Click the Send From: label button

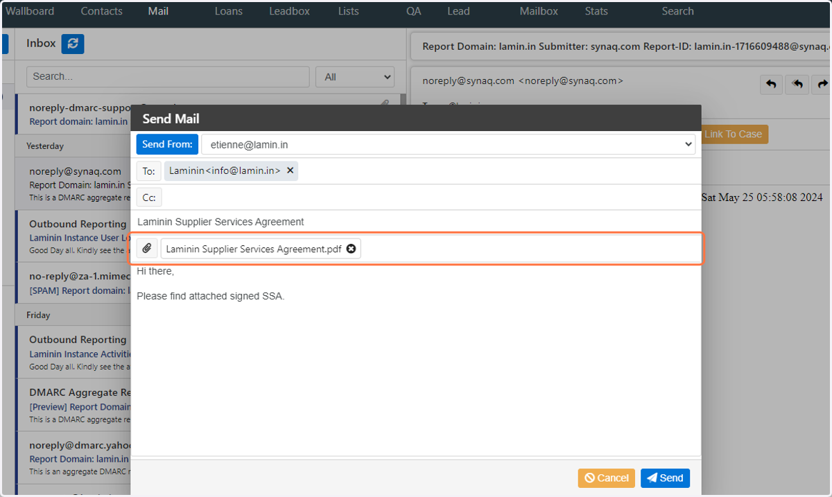pyautogui.click(x=167, y=145)
